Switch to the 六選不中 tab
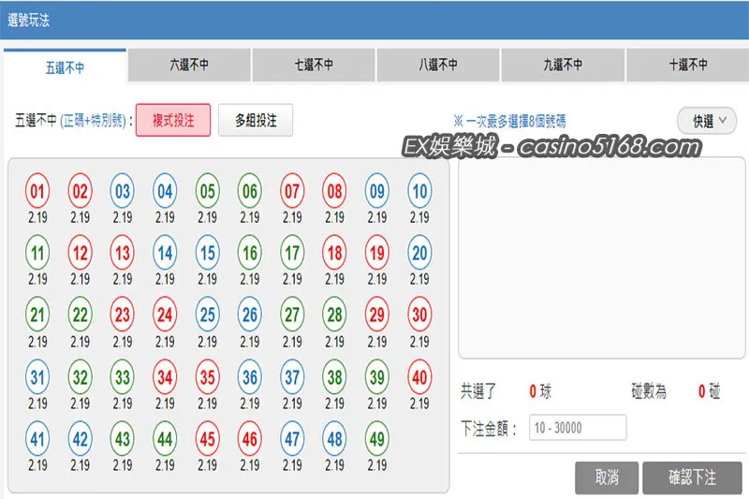 189,65
